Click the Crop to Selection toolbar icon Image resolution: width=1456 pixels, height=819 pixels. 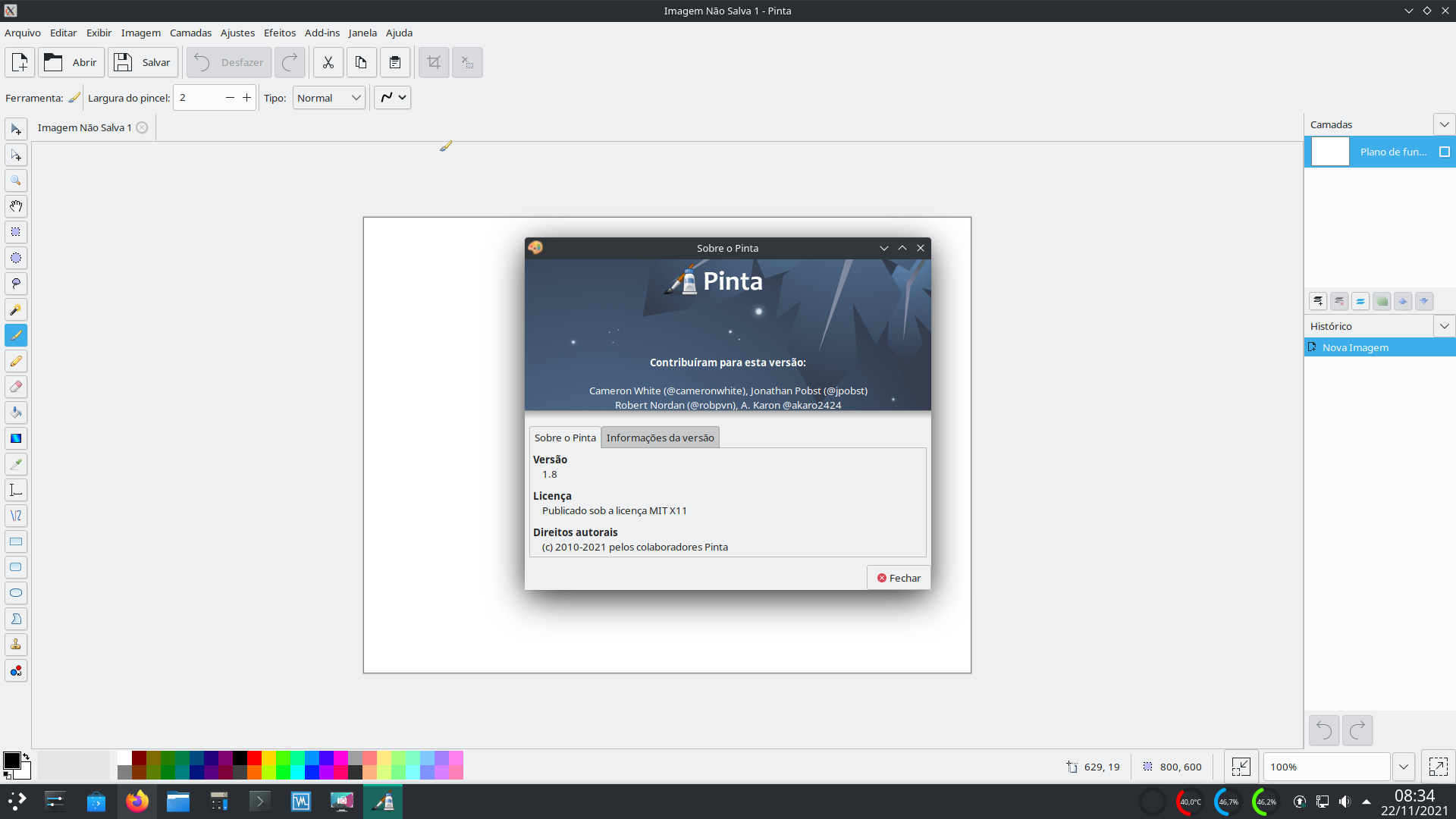(434, 62)
